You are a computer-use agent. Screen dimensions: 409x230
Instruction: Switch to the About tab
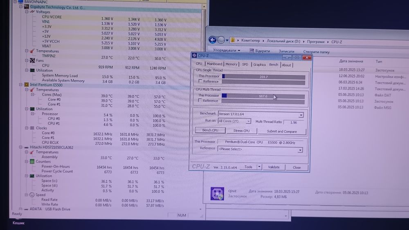click(286, 65)
